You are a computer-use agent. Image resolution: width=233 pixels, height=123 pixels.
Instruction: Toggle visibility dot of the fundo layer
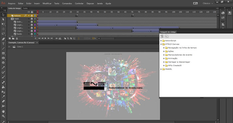tap(29, 34)
